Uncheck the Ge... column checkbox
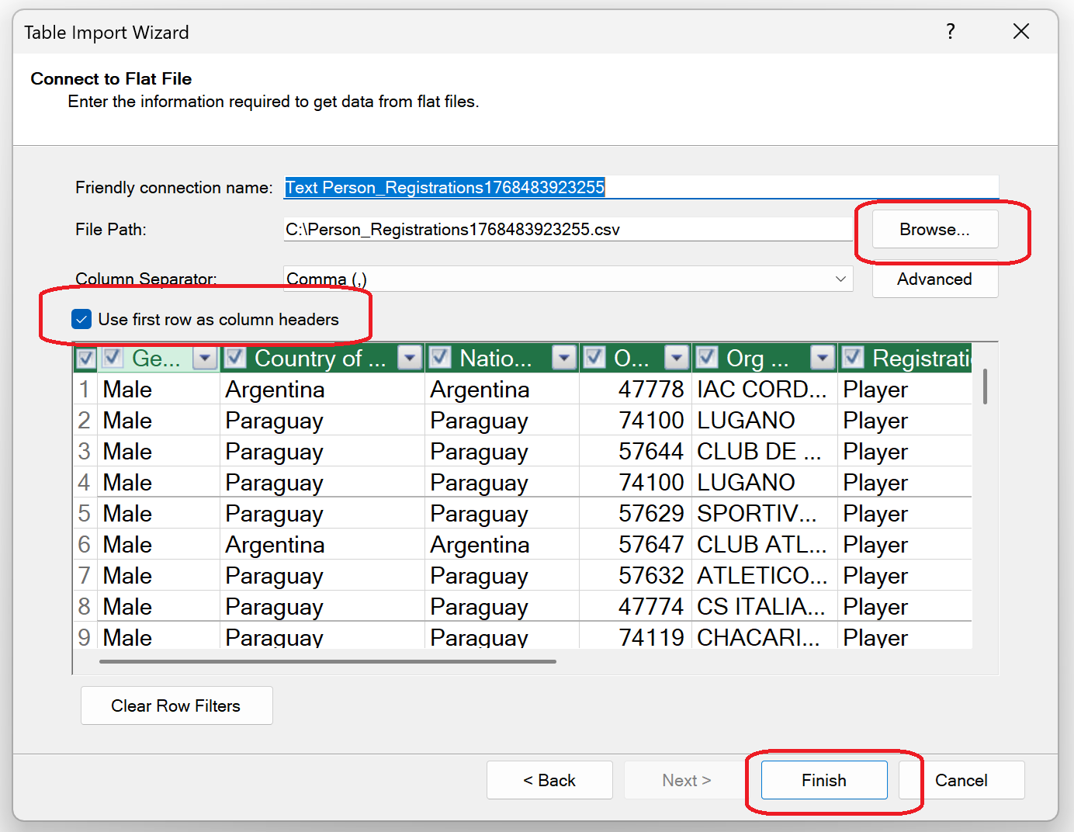Screen dimensions: 1074x832 tap(113, 358)
